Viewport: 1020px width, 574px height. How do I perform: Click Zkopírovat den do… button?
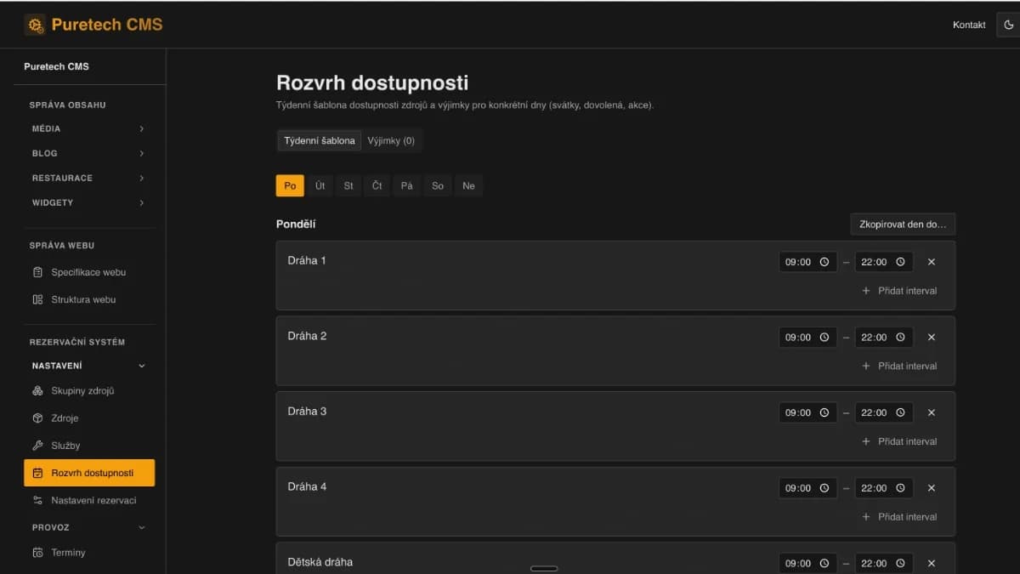tap(903, 224)
